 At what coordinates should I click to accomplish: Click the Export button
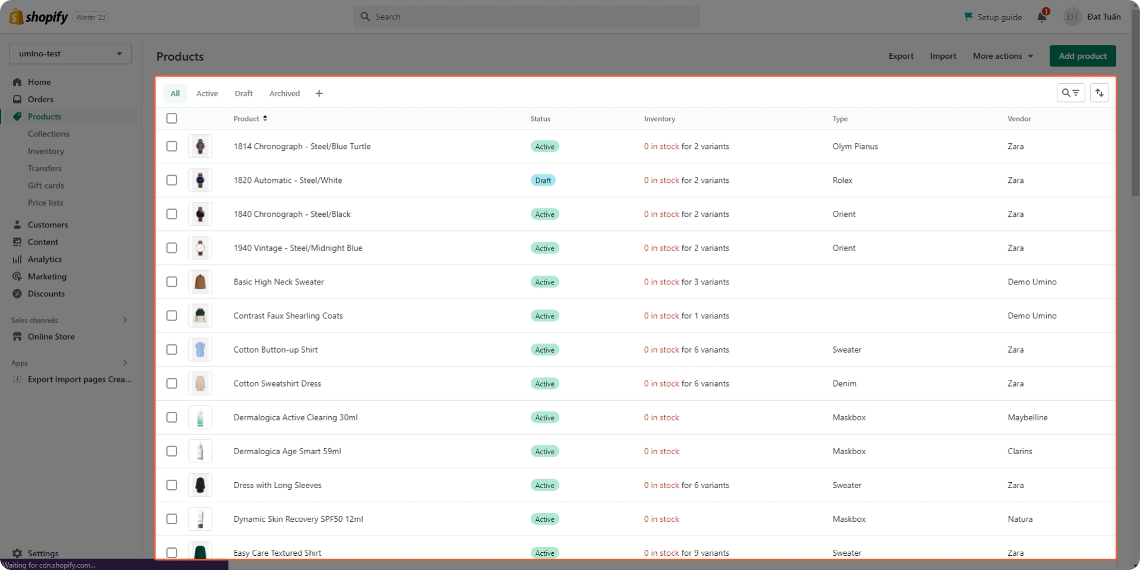[901, 56]
